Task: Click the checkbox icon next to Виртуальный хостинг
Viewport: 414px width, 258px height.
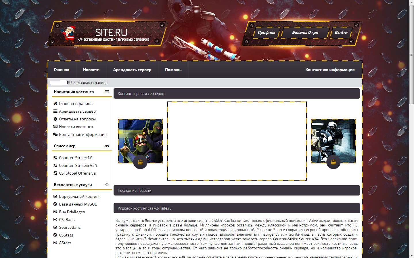Action: 55,196
